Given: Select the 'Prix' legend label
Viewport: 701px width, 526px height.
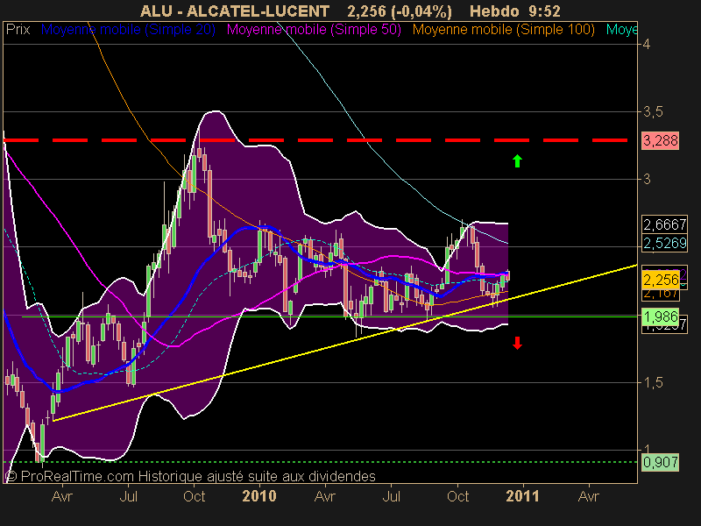Looking at the screenshot, I should click(x=18, y=30).
